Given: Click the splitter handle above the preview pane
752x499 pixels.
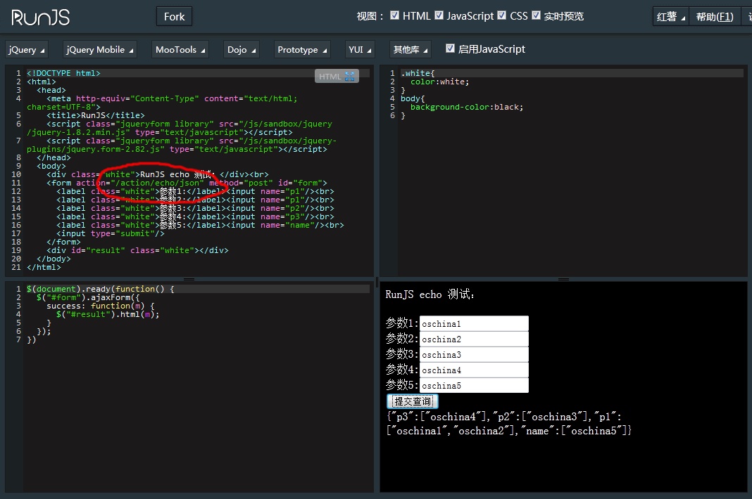Looking at the screenshot, I should (563, 279).
